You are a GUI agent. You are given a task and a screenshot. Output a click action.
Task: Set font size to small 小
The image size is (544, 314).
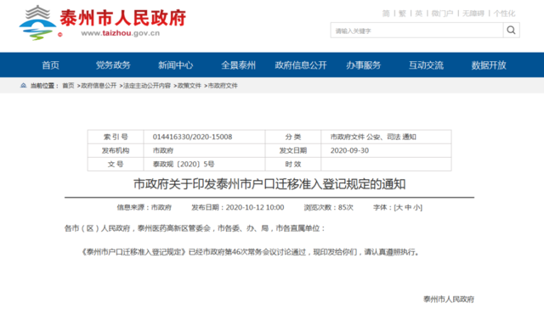[416, 207]
